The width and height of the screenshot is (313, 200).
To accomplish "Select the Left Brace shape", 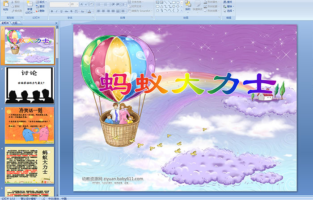I will click(173, 10).
